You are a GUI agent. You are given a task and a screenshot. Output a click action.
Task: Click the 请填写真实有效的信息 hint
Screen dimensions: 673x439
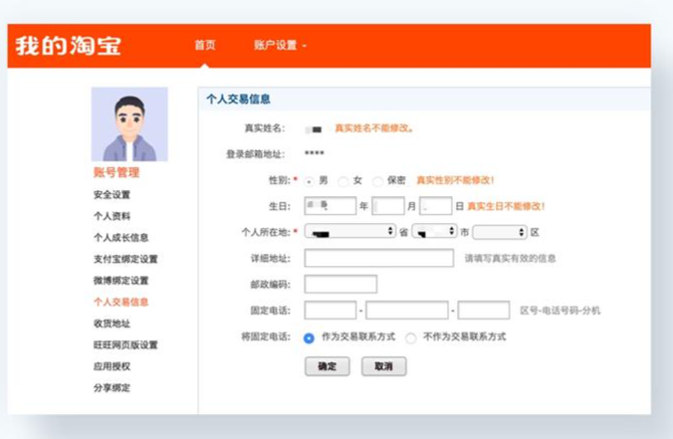pyautogui.click(x=511, y=259)
